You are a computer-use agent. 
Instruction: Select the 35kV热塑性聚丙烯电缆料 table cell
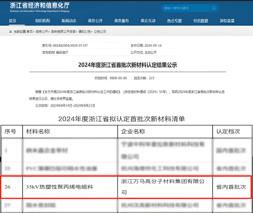tap(60, 187)
